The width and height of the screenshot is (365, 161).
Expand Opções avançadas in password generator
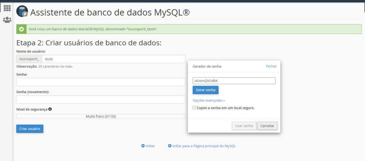tap(209, 100)
